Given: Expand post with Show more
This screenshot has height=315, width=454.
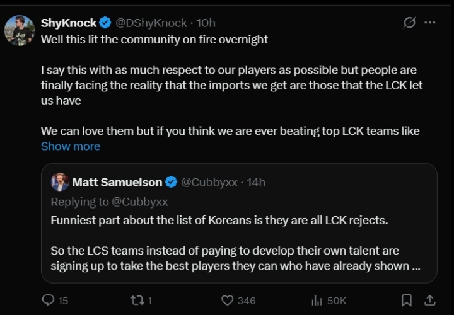Looking at the screenshot, I should [71, 146].
